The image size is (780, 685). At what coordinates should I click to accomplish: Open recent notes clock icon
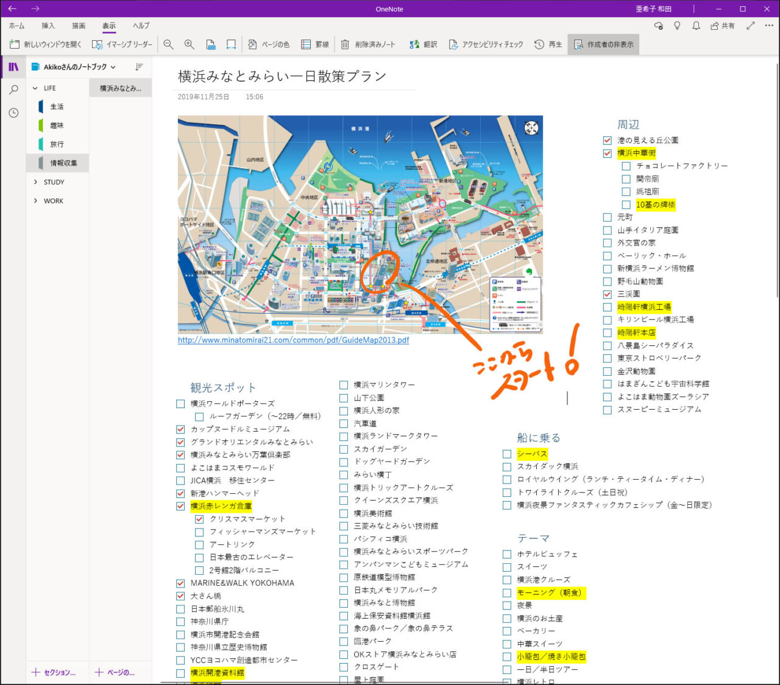[13, 113]
